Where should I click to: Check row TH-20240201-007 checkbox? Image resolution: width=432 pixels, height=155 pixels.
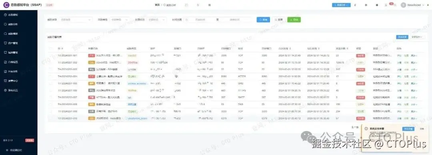pyautogui.click(x=50, y=97)
